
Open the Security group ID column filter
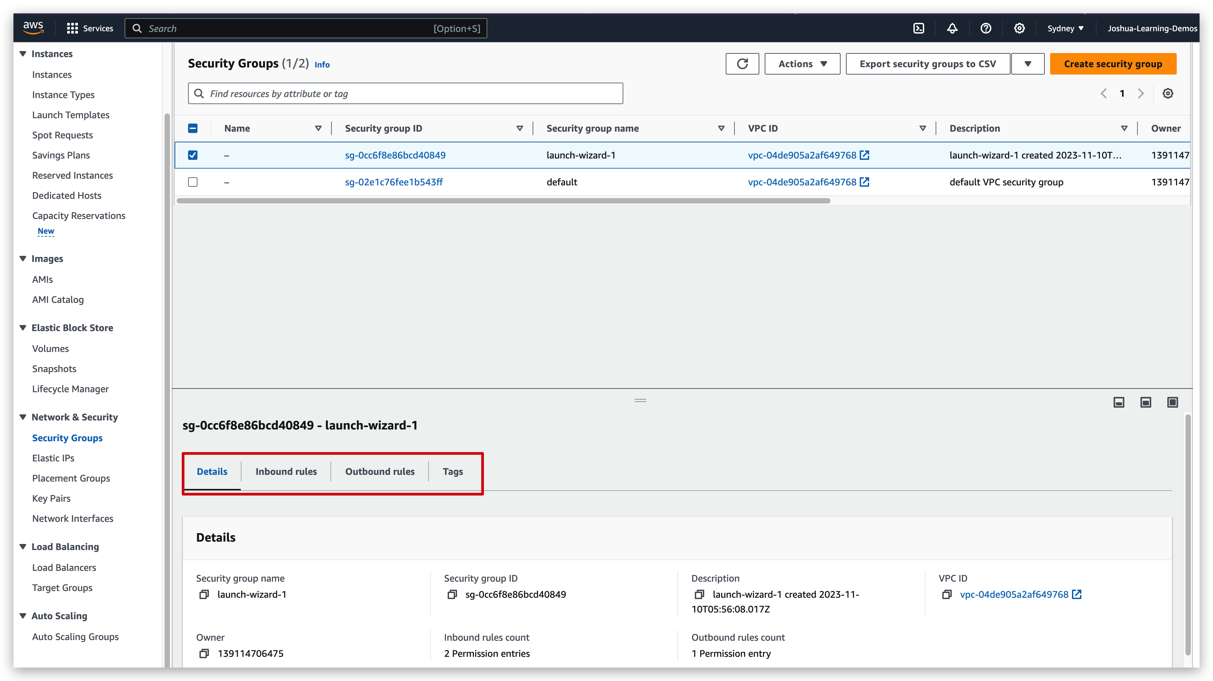pyautogui.click(x=520, y=128)
